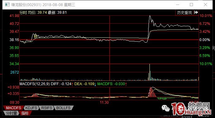Open the 分时里 tab

point(11,113)
